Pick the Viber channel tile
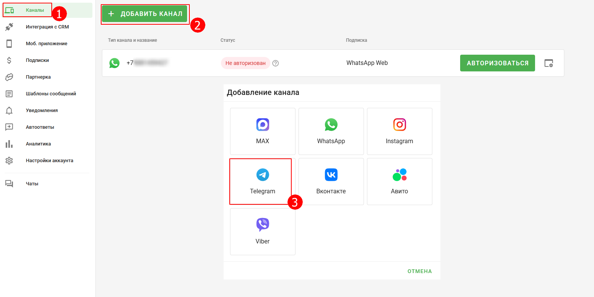 point(262,232)
